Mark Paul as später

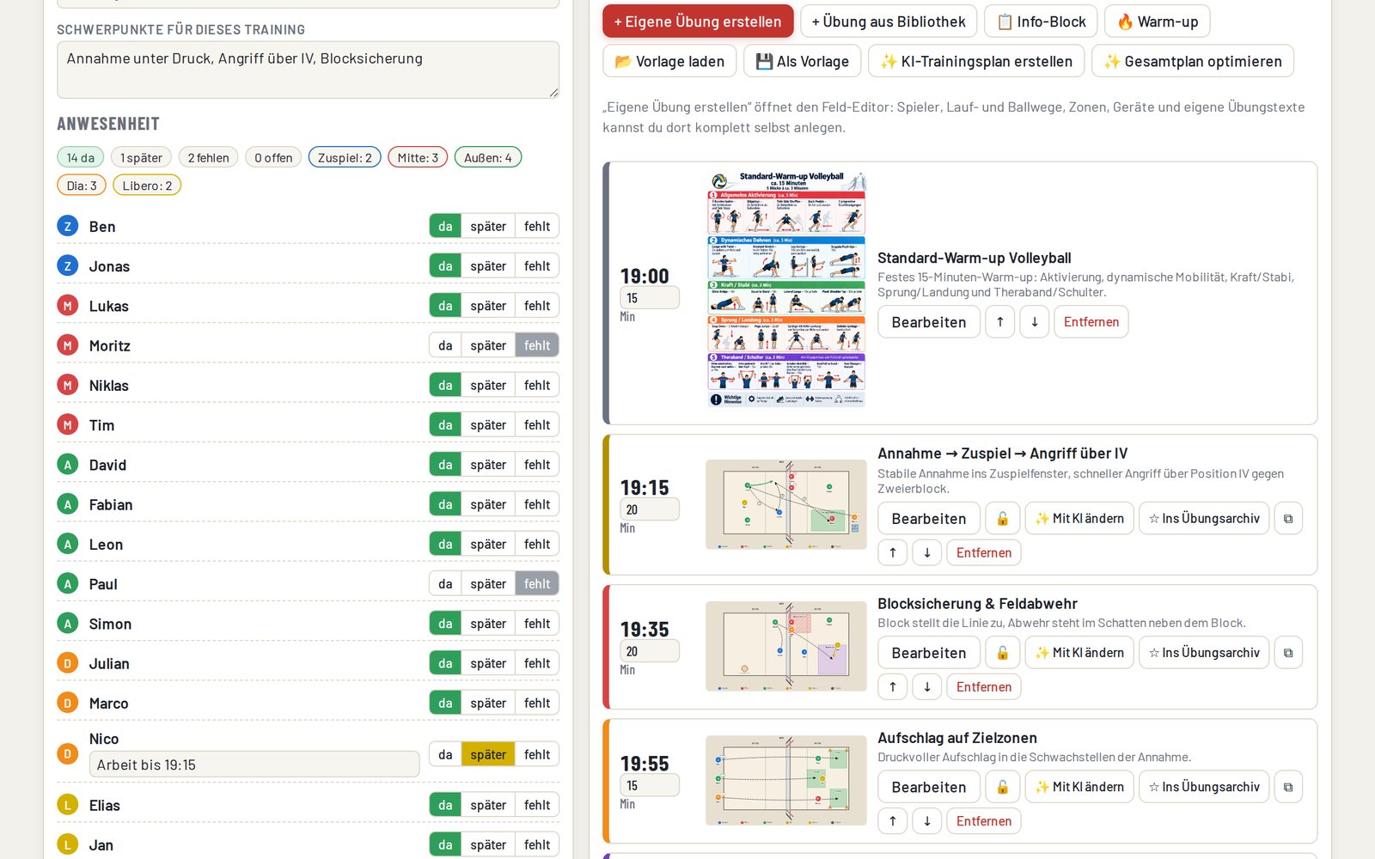[488, 584]
